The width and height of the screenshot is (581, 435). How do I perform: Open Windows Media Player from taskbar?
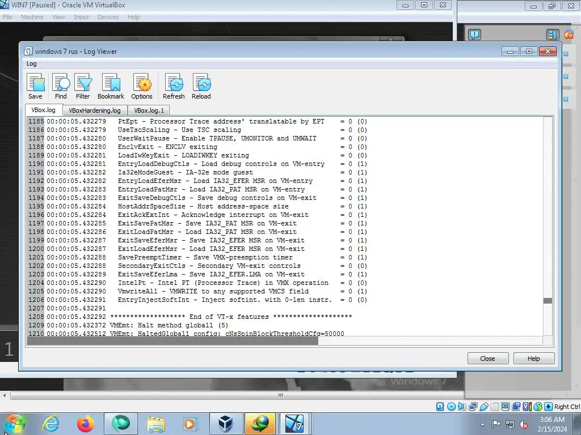(190, 424)
